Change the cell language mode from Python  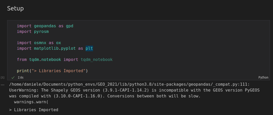coord(263,77)
